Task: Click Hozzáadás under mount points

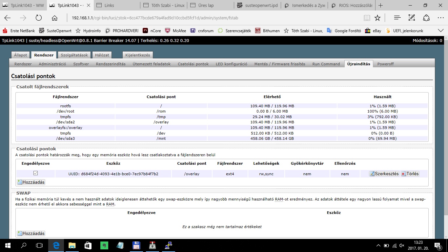Action: pyautogui.click(x=31, y=182)
